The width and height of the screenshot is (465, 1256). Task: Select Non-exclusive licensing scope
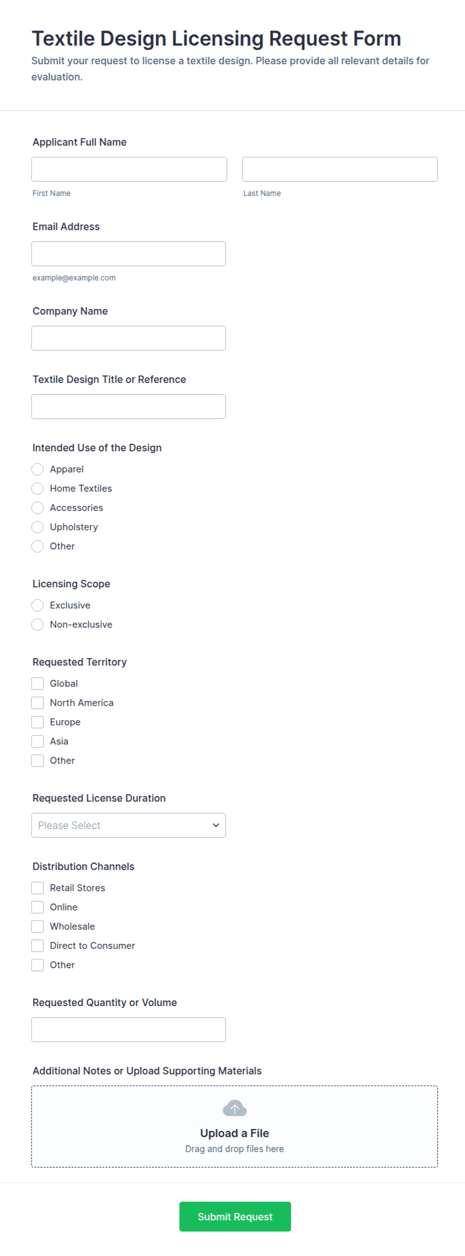[x=37, y=625]
